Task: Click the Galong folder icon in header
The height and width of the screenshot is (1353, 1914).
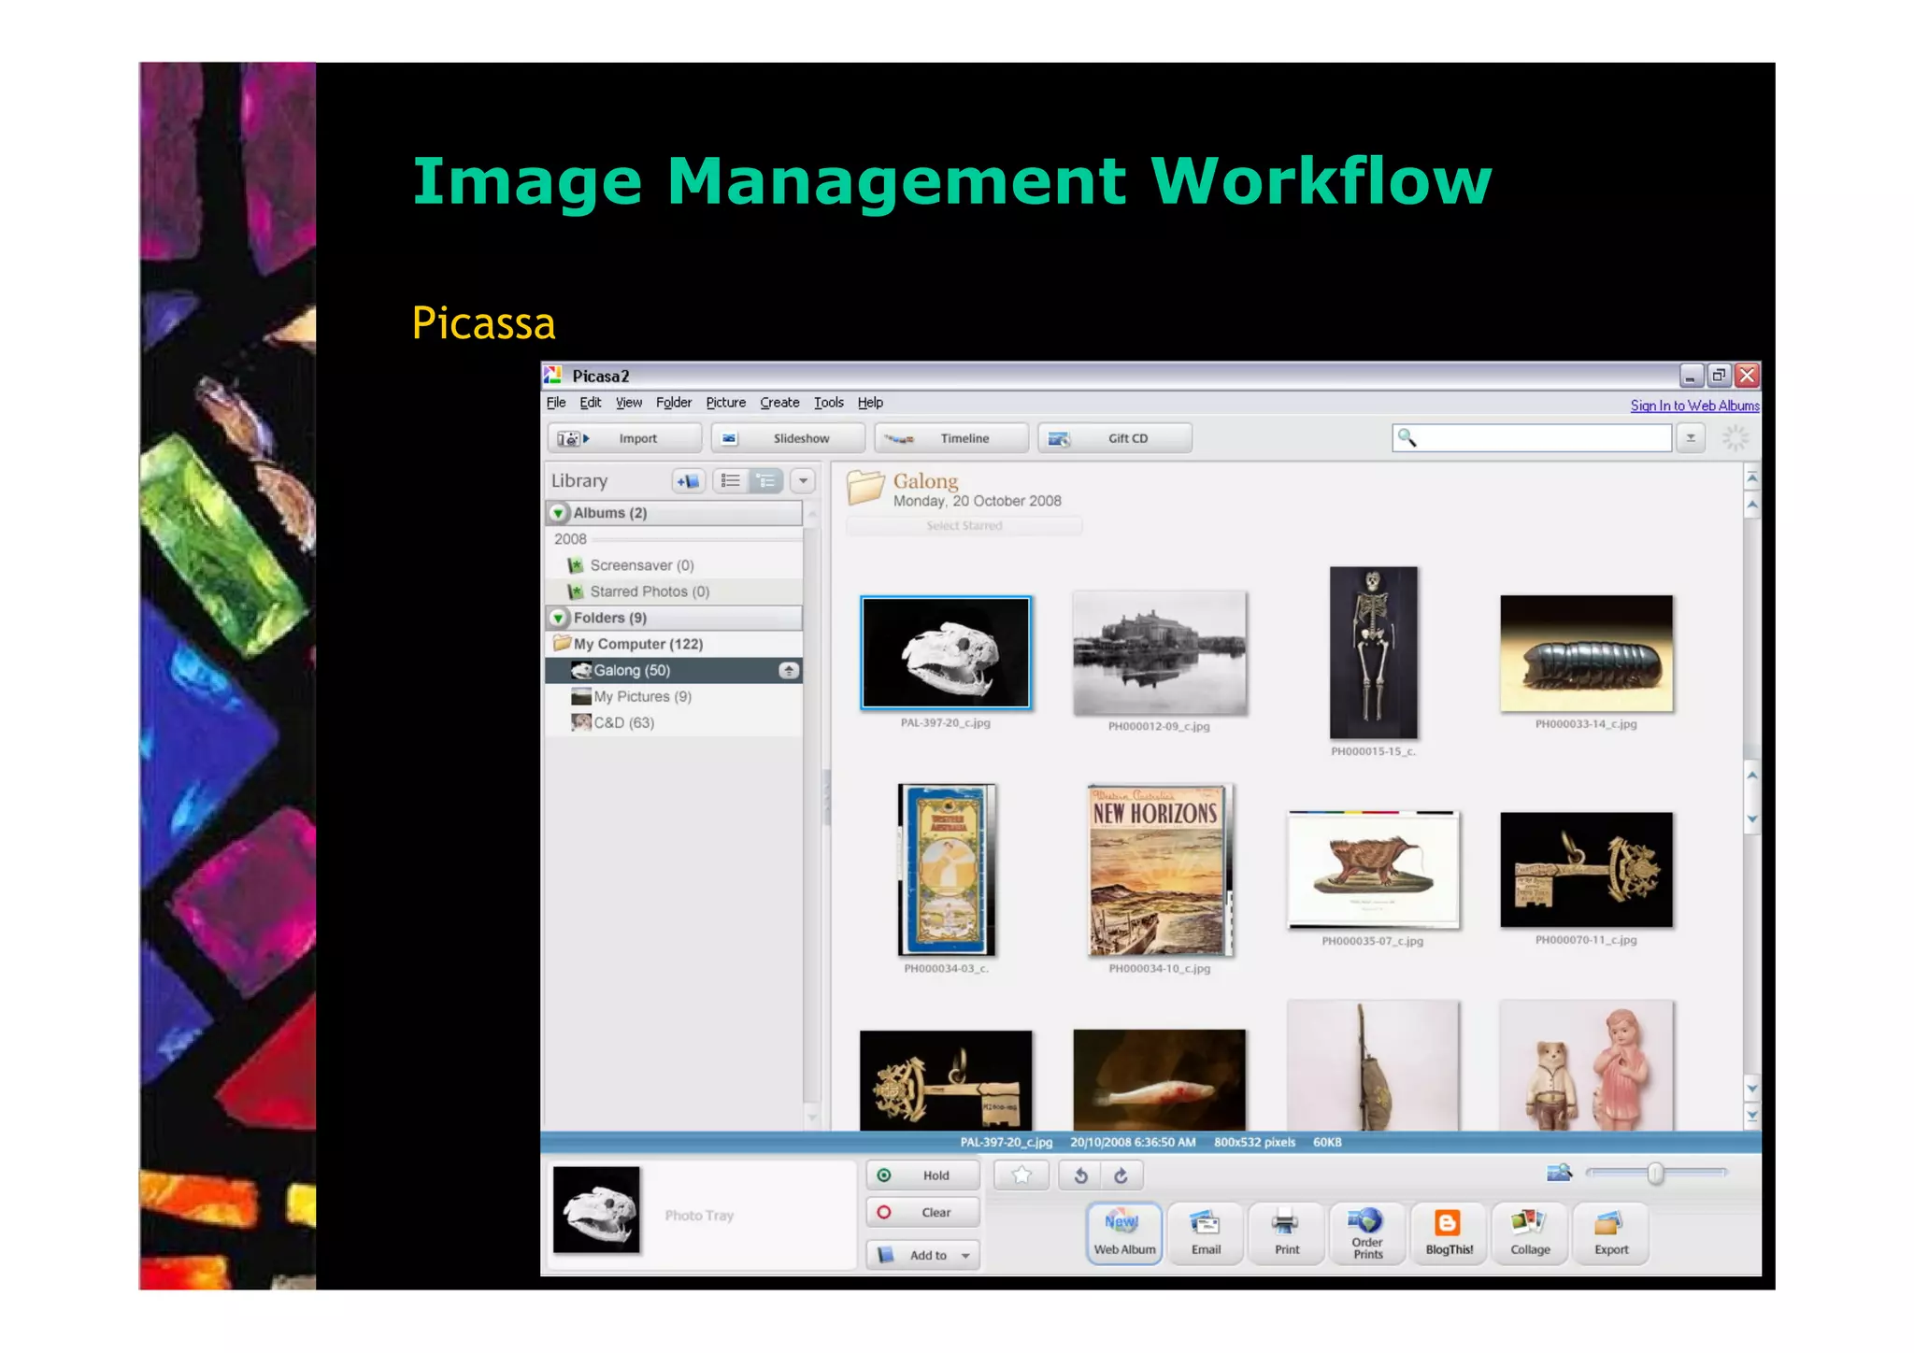Action: (865, 487)
